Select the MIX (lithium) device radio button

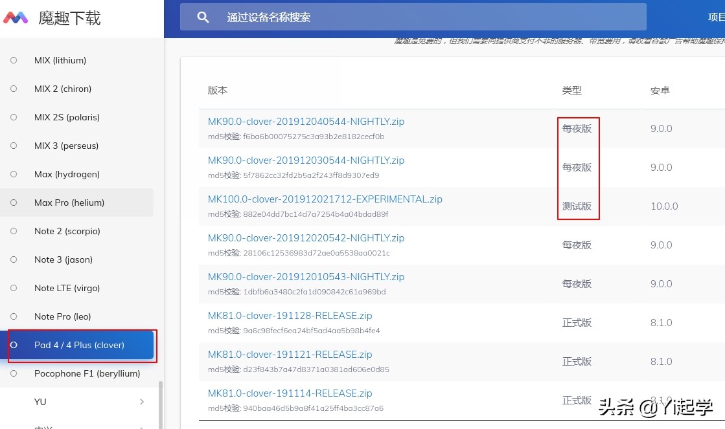point(14,60)
